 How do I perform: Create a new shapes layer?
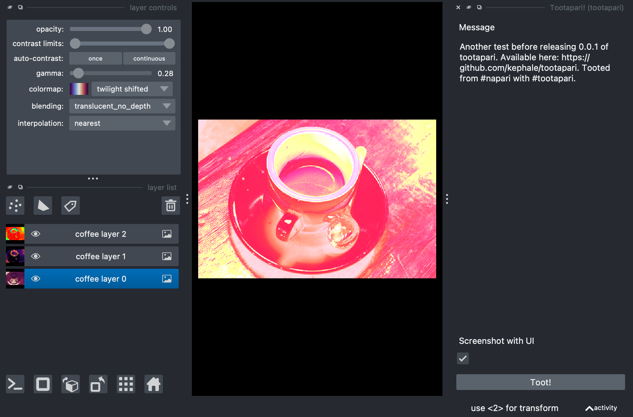43,206
